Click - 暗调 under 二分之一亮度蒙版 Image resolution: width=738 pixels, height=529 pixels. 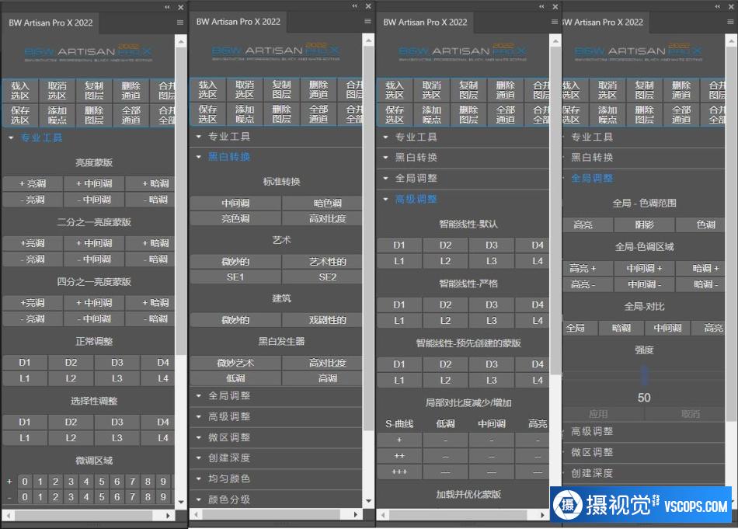pos(155,259)
